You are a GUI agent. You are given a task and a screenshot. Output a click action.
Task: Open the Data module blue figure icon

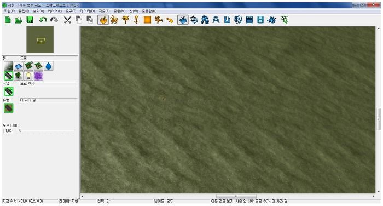click(205, 20)
